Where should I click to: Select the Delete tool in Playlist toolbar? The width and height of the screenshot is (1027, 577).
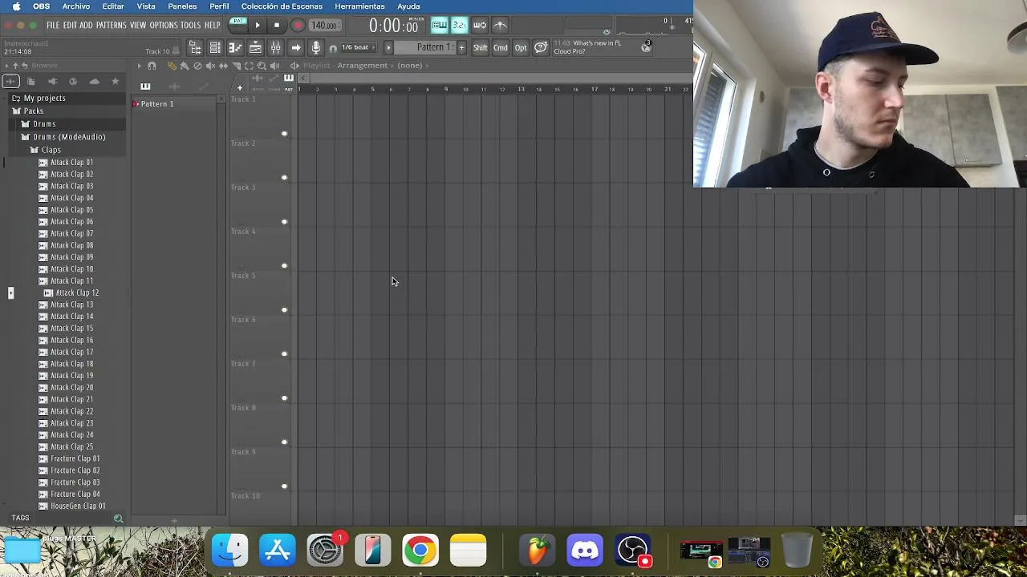pyautogui.click(x=197, y=66)
